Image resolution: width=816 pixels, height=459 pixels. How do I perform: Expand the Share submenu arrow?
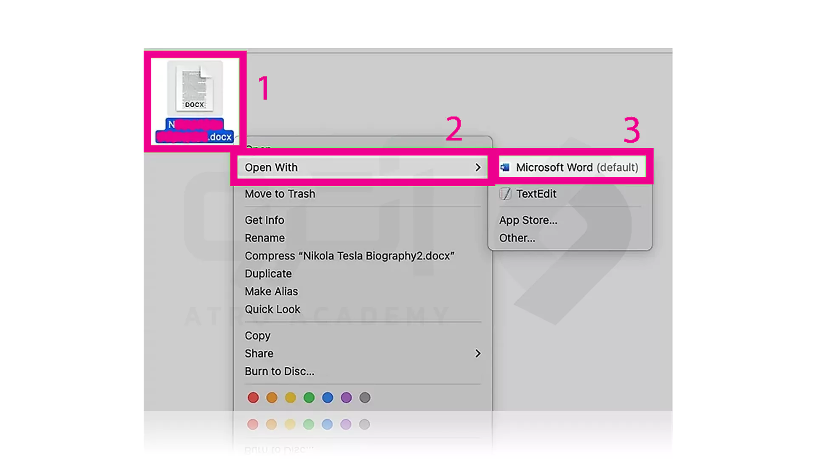[478, 354]
